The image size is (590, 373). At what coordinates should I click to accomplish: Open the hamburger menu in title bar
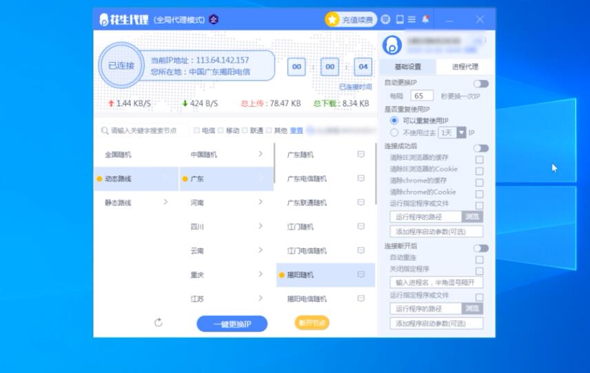pyautogui.click(x=411, y=19)
